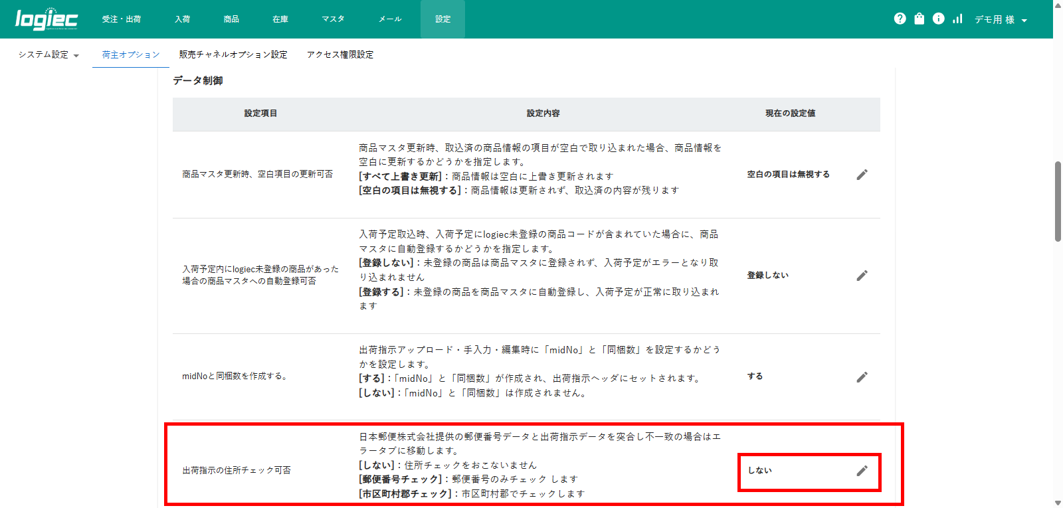Click the bar chart statistics icon
Image resolution: width=1063 pixels, height=508 pixels.
click(x=957, y=19)
